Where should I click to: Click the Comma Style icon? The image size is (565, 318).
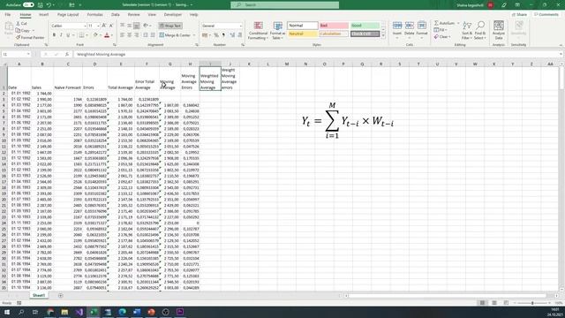pos(223,35)
